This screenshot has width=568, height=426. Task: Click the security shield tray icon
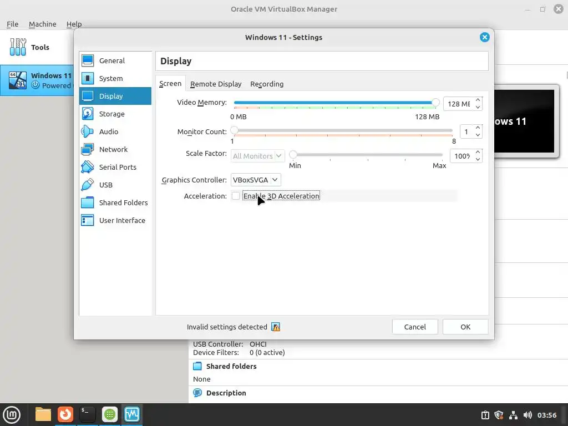point(499,415)
